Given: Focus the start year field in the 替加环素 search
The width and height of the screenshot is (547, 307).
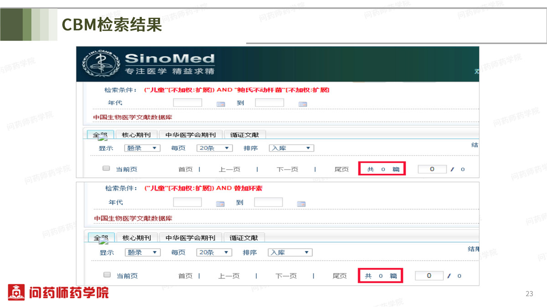Looking at the screenshot, I should pos(187,202).
